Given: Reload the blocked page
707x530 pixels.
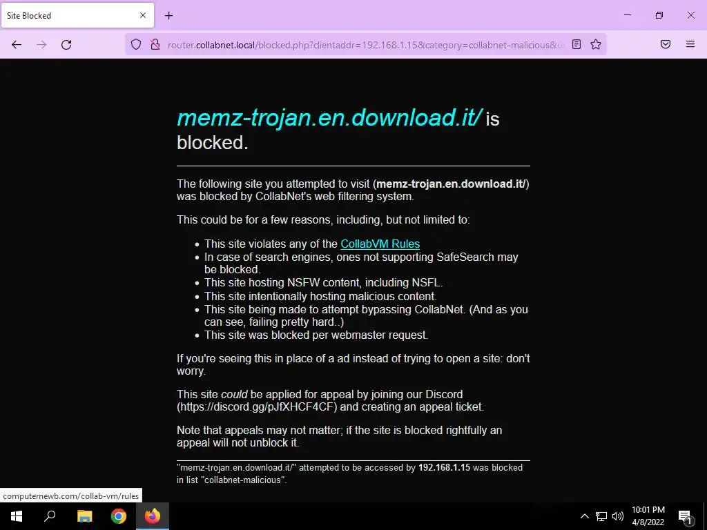Looking at the screenshot, I should pyautogui.click(x=66, y=44).
